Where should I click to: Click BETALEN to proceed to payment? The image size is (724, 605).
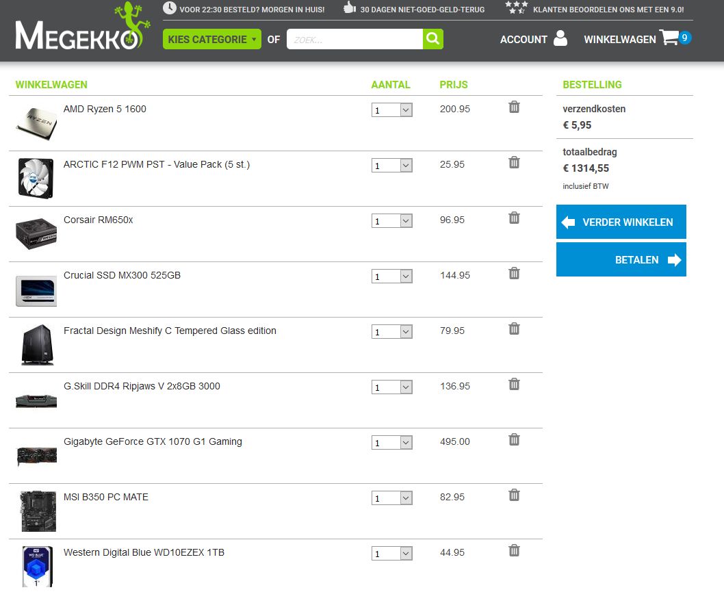click(621, 259)
